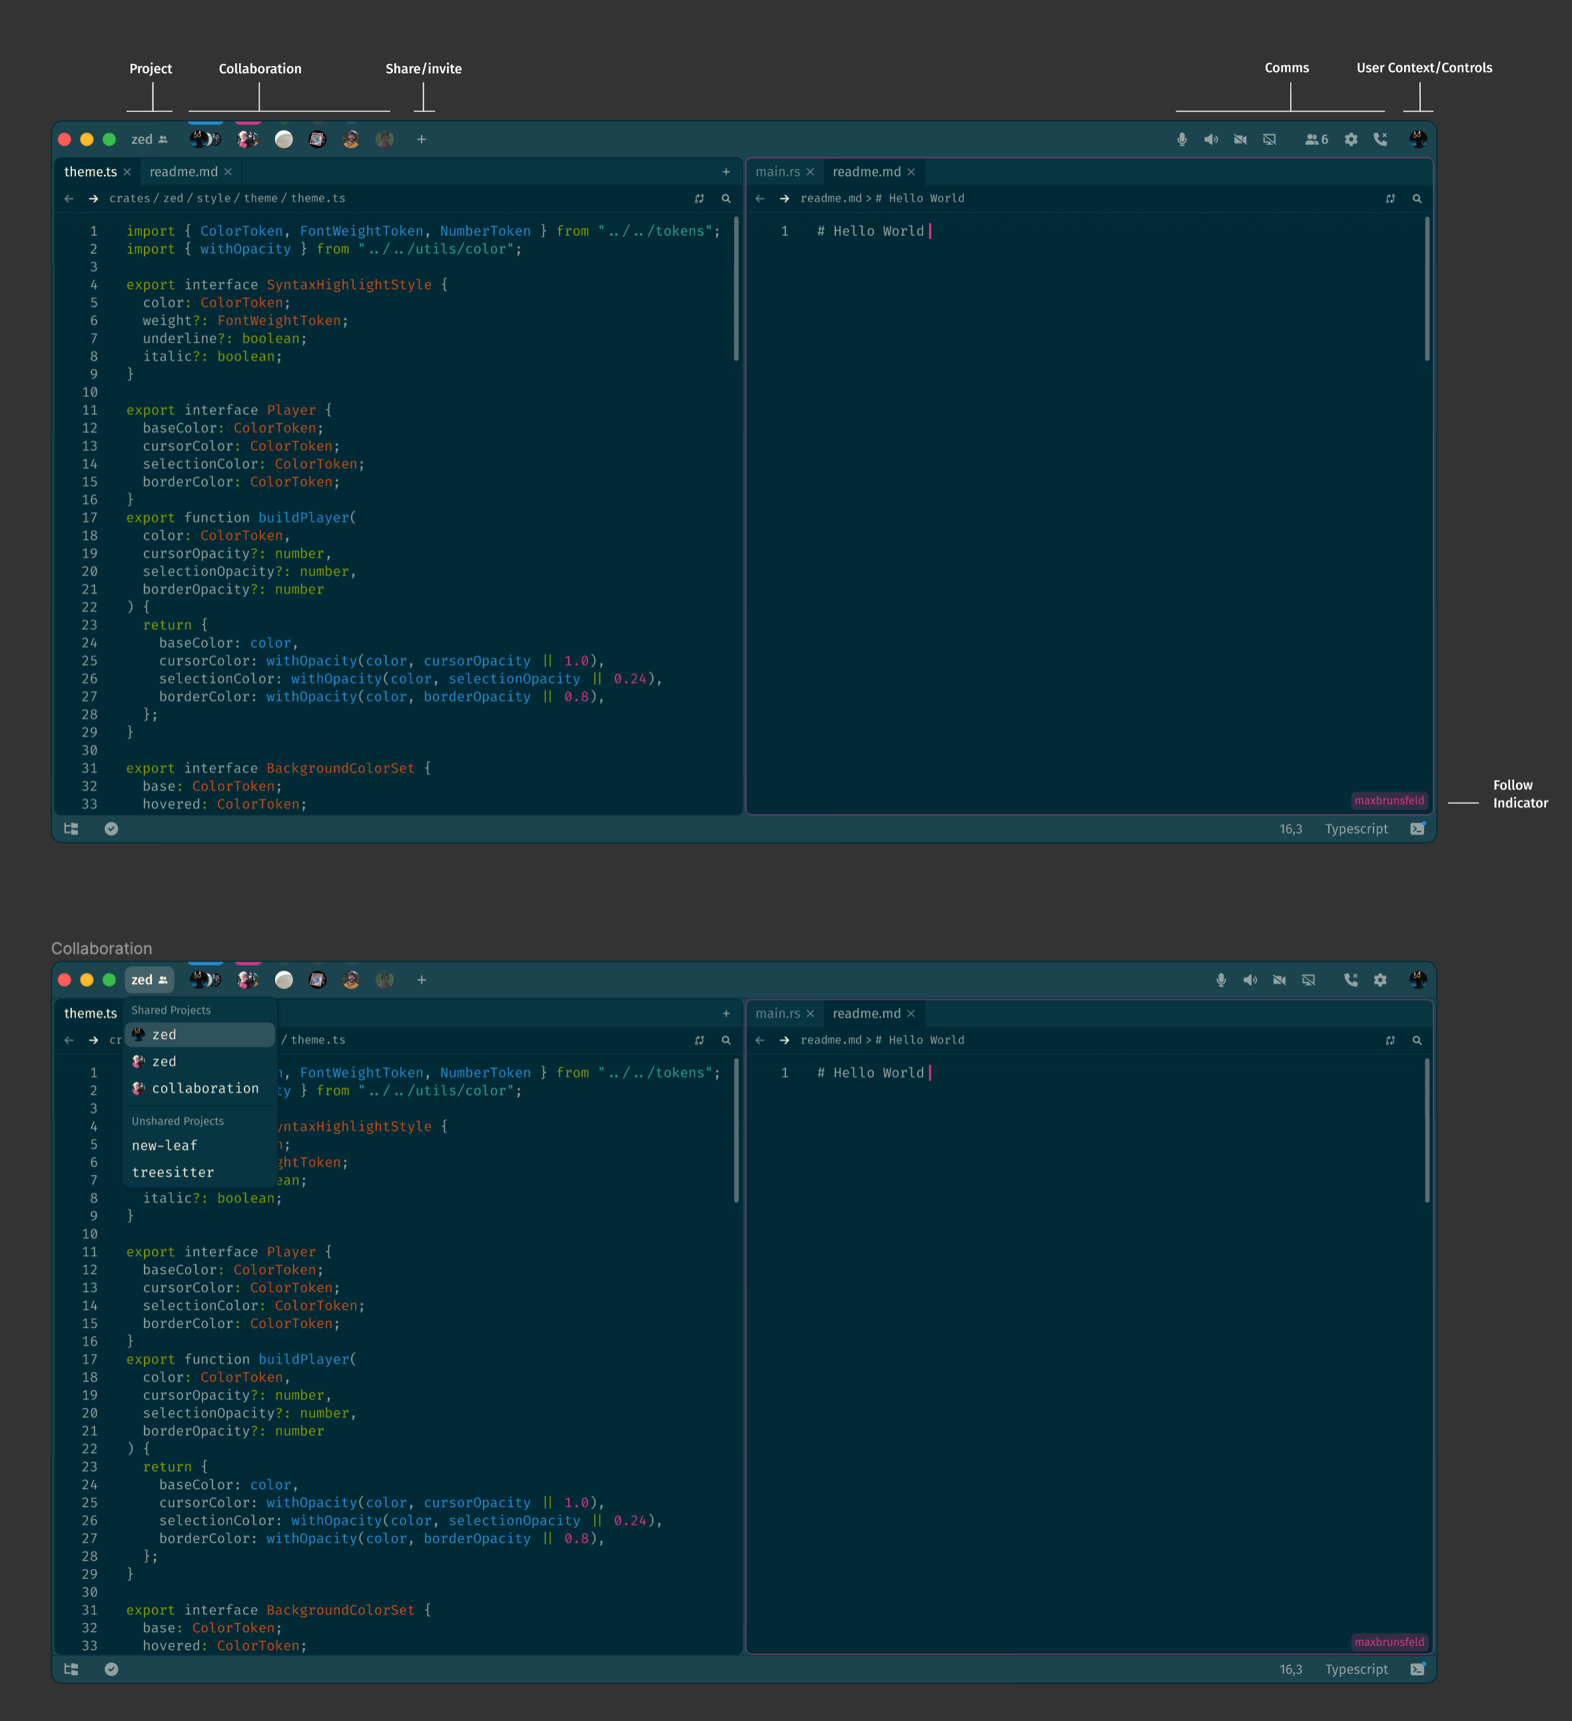Open the Typescript language selector
This screenshot has width=1572, height=1721.
click(x=1356, y=828)
